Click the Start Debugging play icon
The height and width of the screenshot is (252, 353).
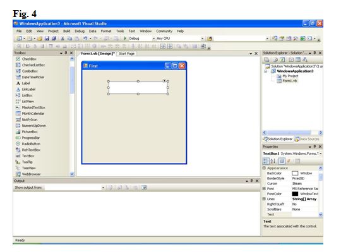[125, 39]
